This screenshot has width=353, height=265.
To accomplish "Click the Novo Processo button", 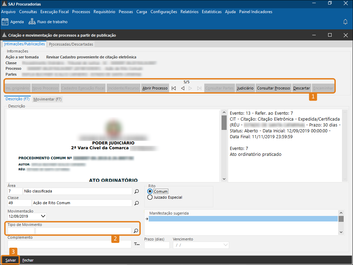I will pos(45,88).
